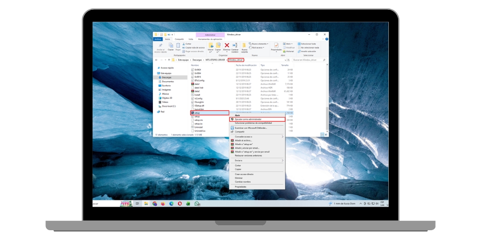Screen dimensions: 481x240
Task: Click the up-arrow navigation button
Action: click(x=169, y=60)
